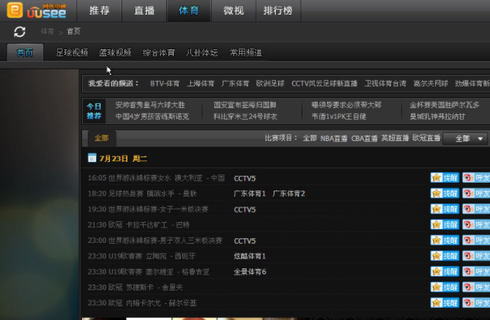490x320 pixels.
Task: Open the 排行榜 main tab
Action: click(x=278, y=11)
